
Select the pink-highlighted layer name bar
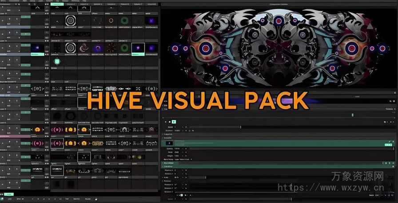point(15,136)
